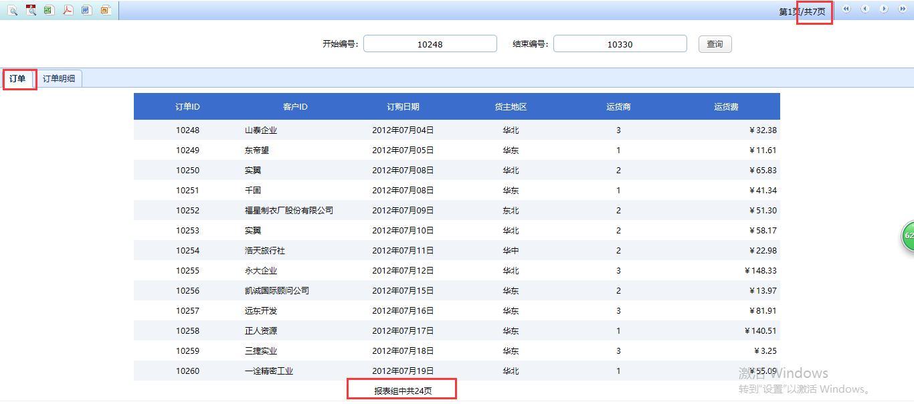Click the orange MHT export icon
Screen dimensions: 914x404
point(105,10)
